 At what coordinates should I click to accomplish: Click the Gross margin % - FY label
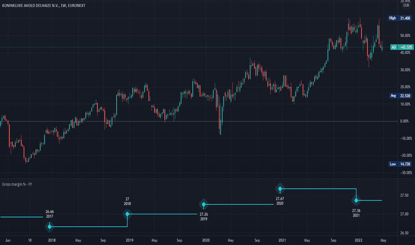pyautogui.click(x=17, y=184)
